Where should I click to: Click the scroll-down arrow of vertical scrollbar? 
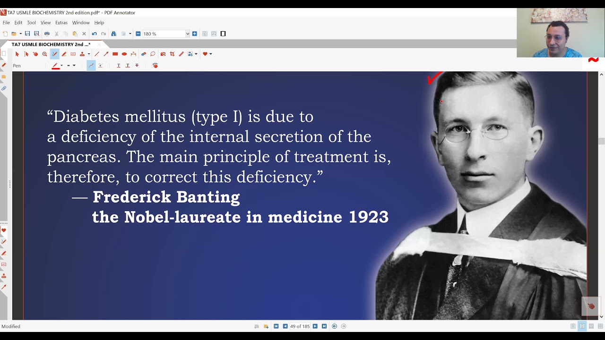tap(601, 317)
